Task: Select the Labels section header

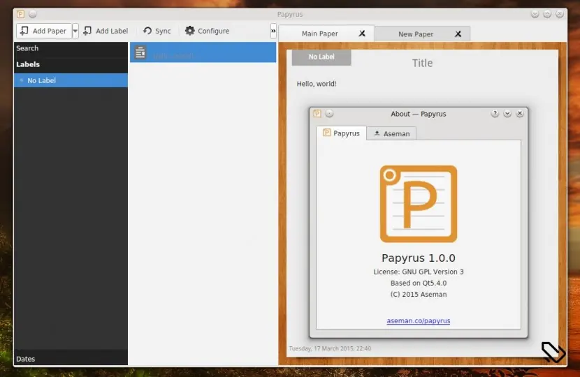Action: [71, 64]
